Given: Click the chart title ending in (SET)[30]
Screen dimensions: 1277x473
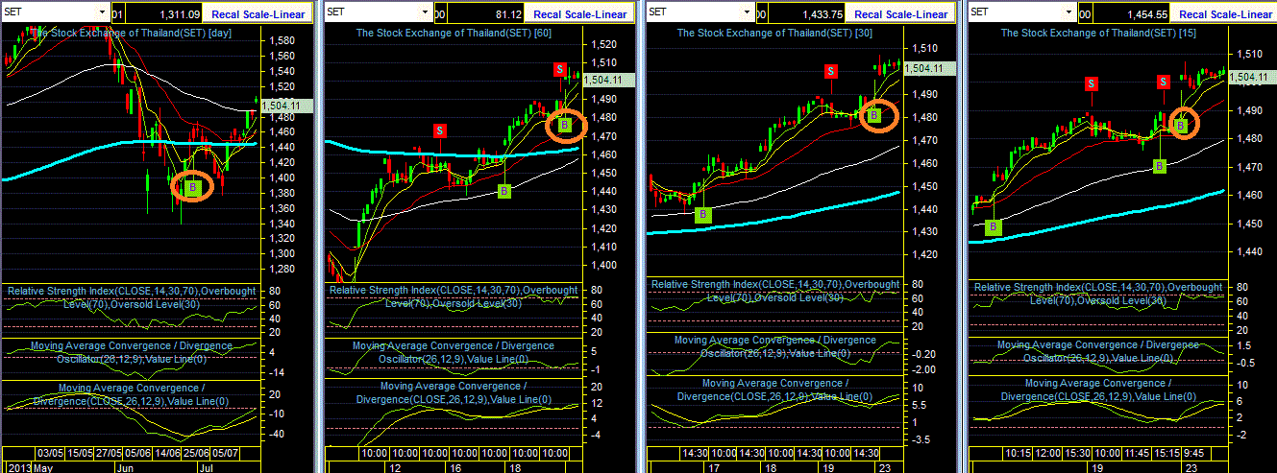Looking at the screenshot, I should click(x=774, y=33).
